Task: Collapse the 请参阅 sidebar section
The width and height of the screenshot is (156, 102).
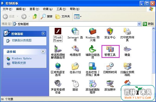Action: pyautogui.click(x=43, y=51)
